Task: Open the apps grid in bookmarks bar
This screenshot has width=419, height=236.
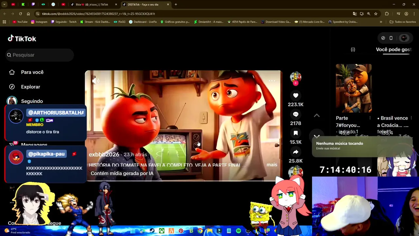Action: pyautogui.click(x=4, y=22)
